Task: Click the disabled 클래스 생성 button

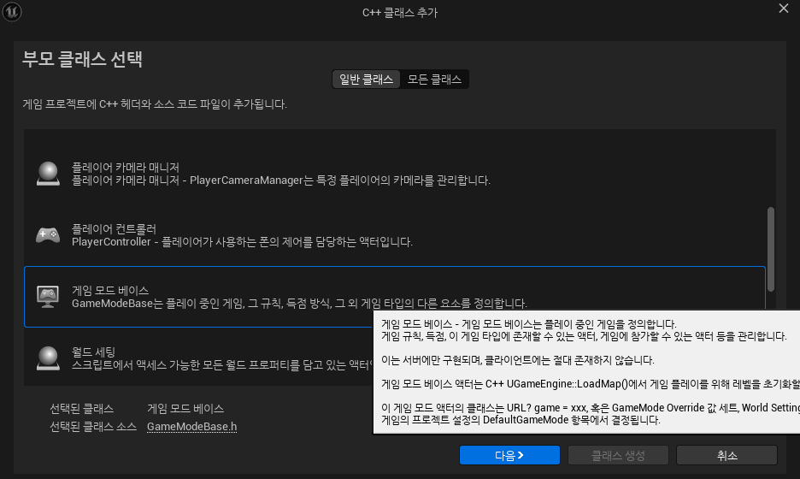Action: coord(618,455)
